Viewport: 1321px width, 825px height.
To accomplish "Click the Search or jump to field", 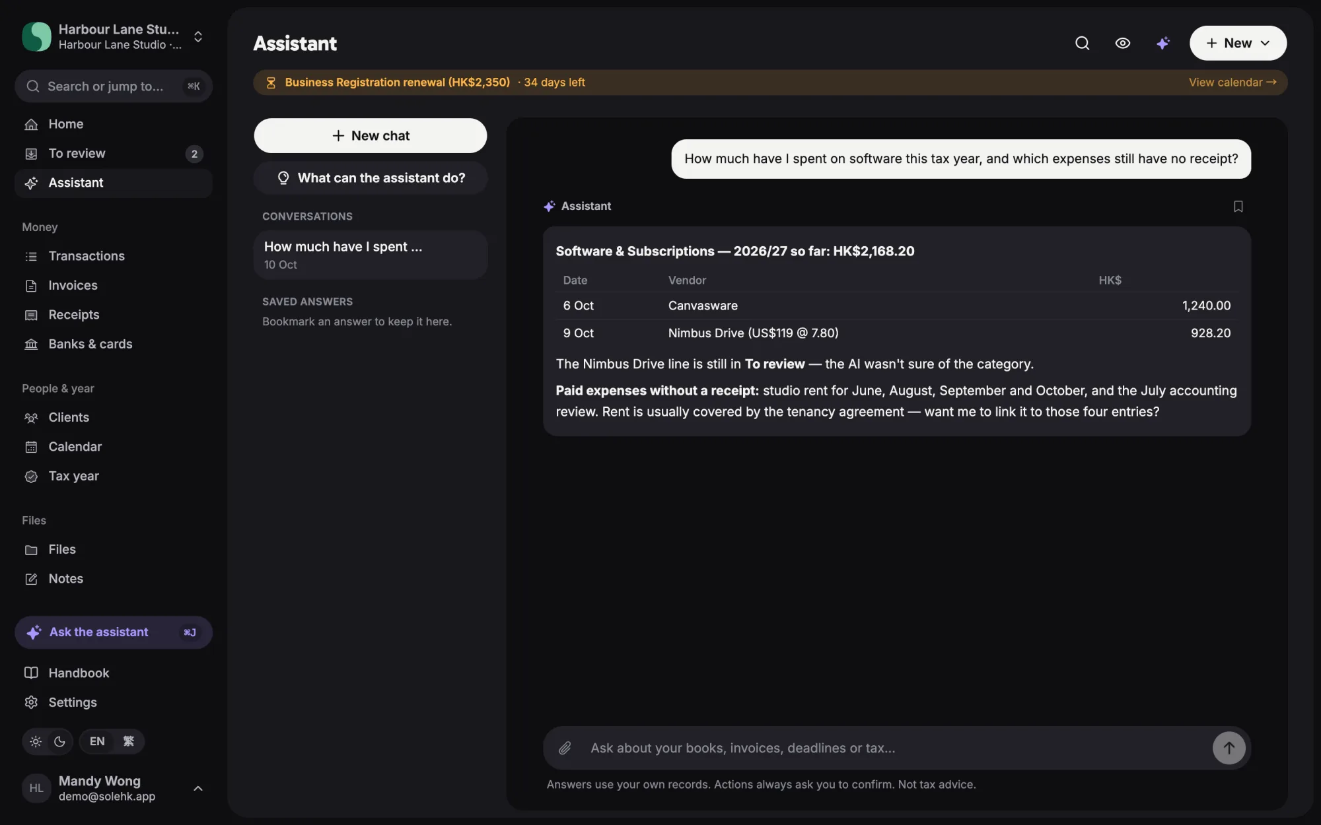I will [114, 86].
